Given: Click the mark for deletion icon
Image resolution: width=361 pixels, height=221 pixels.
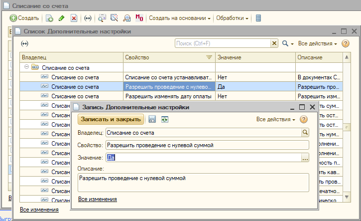Looking at the screenshot, I should 74,18.
